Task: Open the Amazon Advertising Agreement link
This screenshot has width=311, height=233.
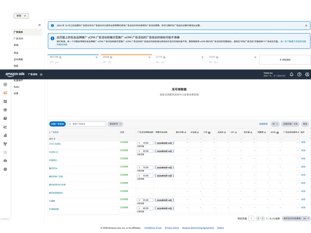Action: tap(198, 228)
